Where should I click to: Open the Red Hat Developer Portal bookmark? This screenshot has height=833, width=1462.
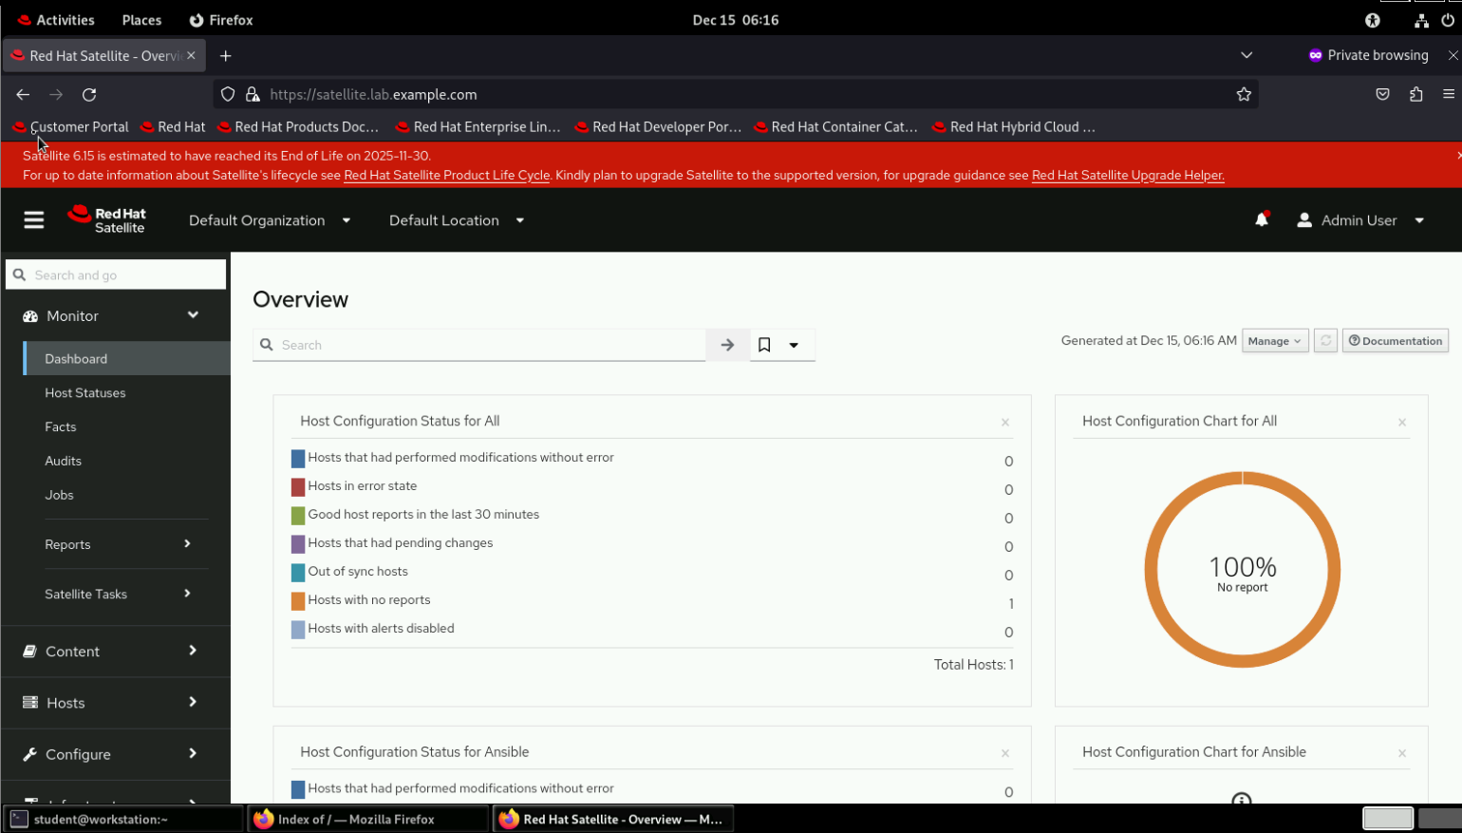(658, 126)
